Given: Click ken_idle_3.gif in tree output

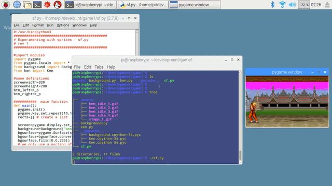Looking at the screenshot, I should 103,112.
